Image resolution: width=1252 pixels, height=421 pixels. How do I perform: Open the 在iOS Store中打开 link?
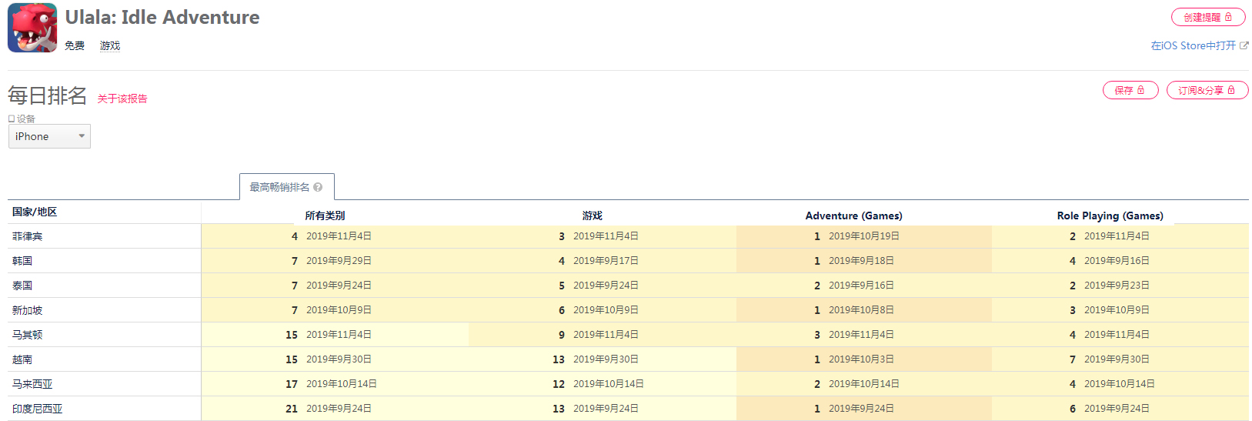(x=1194, y=45)
